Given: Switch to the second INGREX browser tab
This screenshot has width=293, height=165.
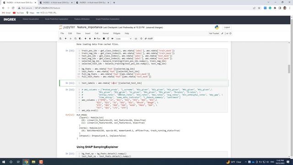Looking at the screenshot, I should coord(56,3).
